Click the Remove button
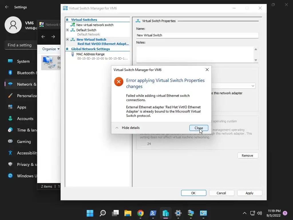This screenshot has width=293, height=220. [x=248, y=156]
